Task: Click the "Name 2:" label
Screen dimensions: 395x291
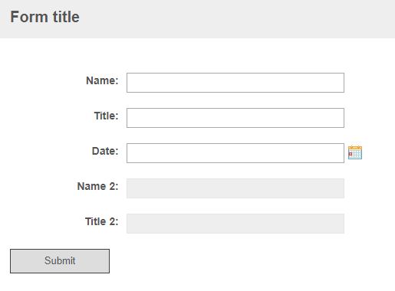Action: pyautogui.click(x=97, y=186)
